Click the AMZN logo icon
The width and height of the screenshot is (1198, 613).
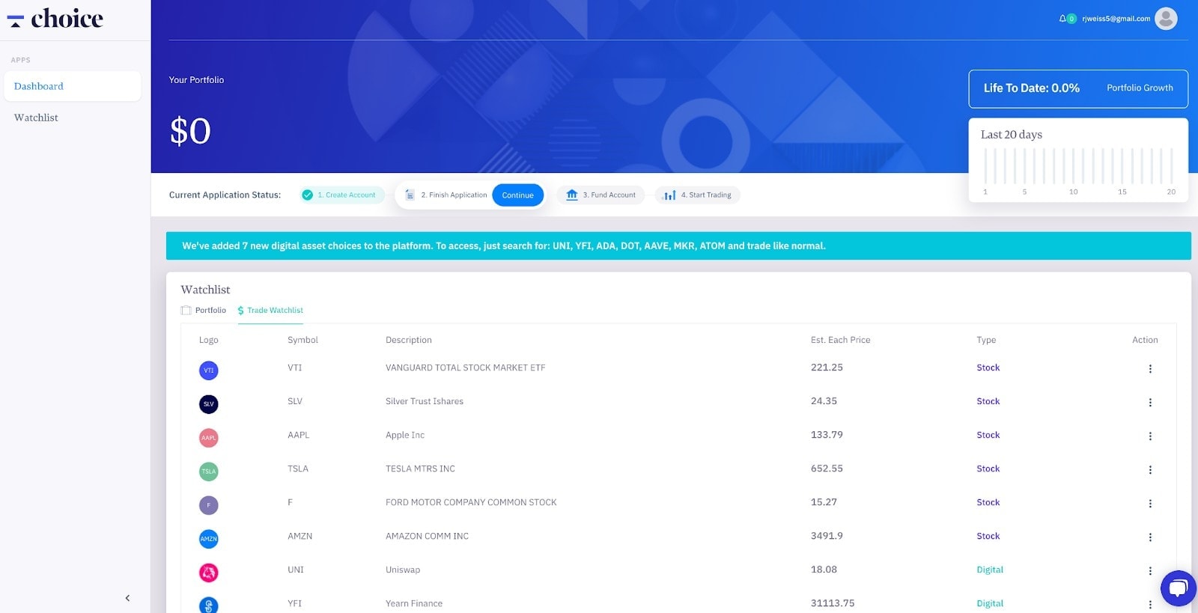coord(209,539)
